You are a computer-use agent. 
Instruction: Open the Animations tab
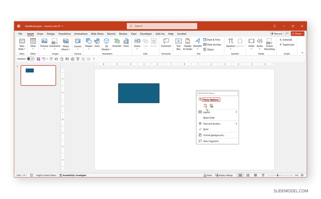pos(81,34)
